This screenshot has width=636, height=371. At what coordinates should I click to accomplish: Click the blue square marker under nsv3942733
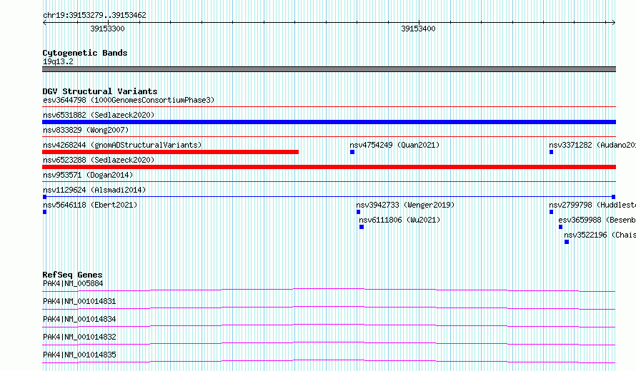[358, 212]
